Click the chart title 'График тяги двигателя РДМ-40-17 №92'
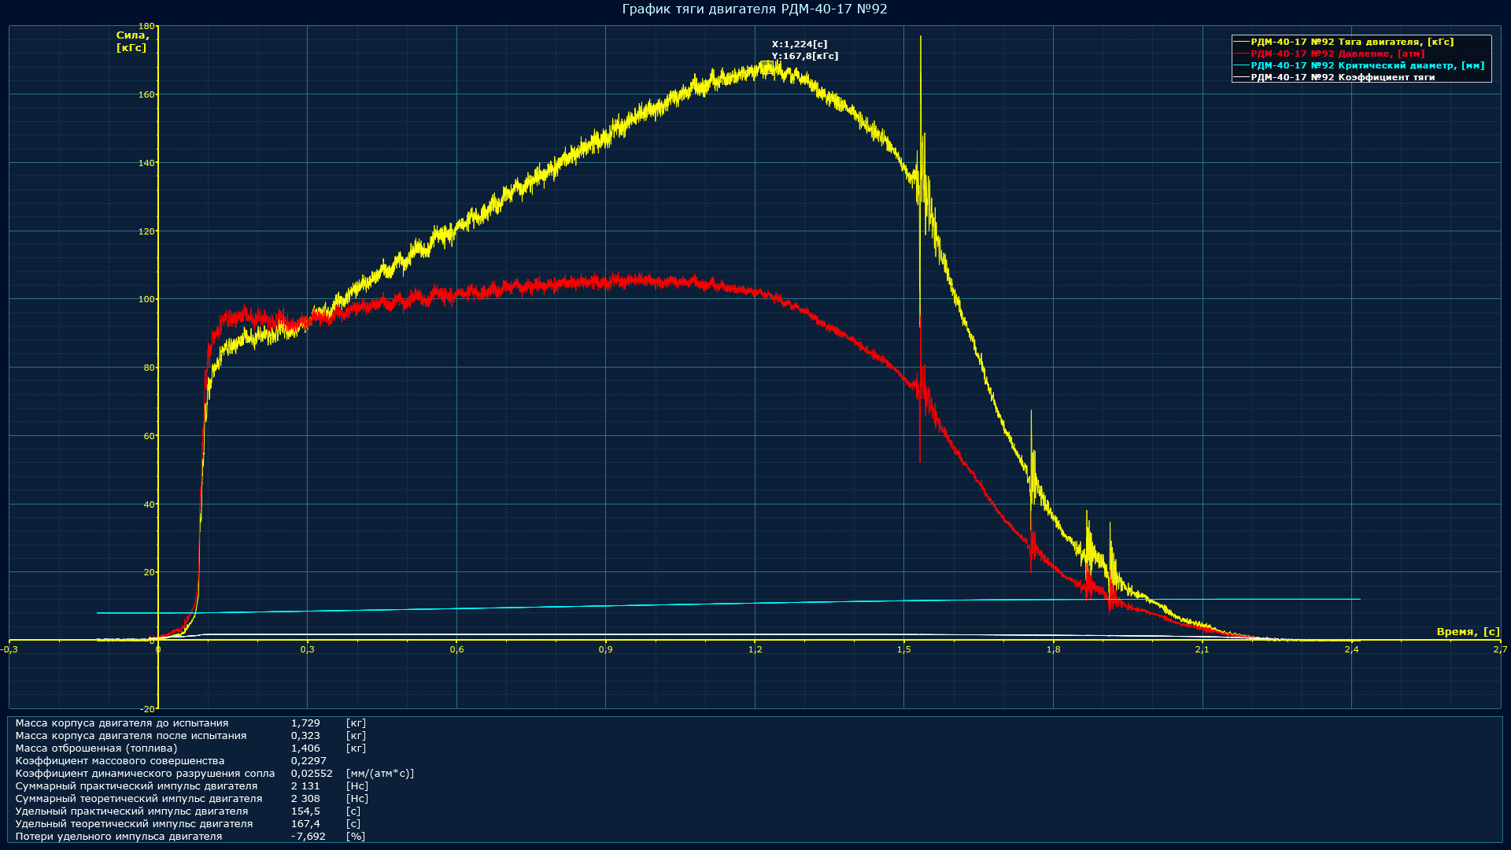This screenshot has height=850, width=1511. [755, 9]
